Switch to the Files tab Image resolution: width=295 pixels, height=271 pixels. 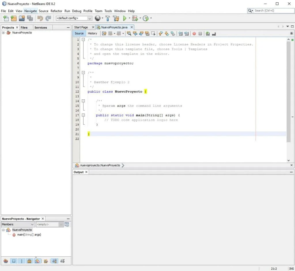pos(24,27)
